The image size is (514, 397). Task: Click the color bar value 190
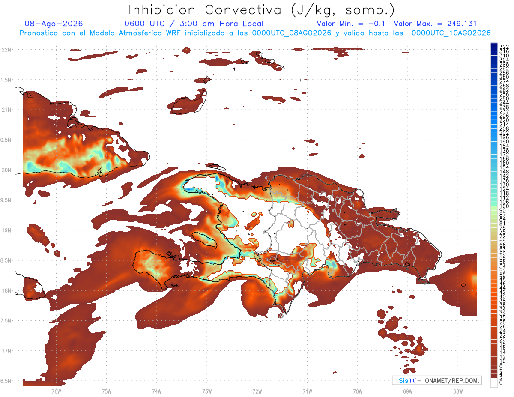504,141
